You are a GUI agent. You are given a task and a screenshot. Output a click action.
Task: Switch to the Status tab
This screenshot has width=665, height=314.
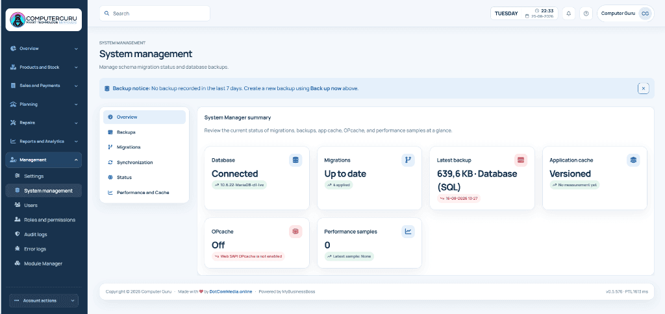(x=144, y=177)
